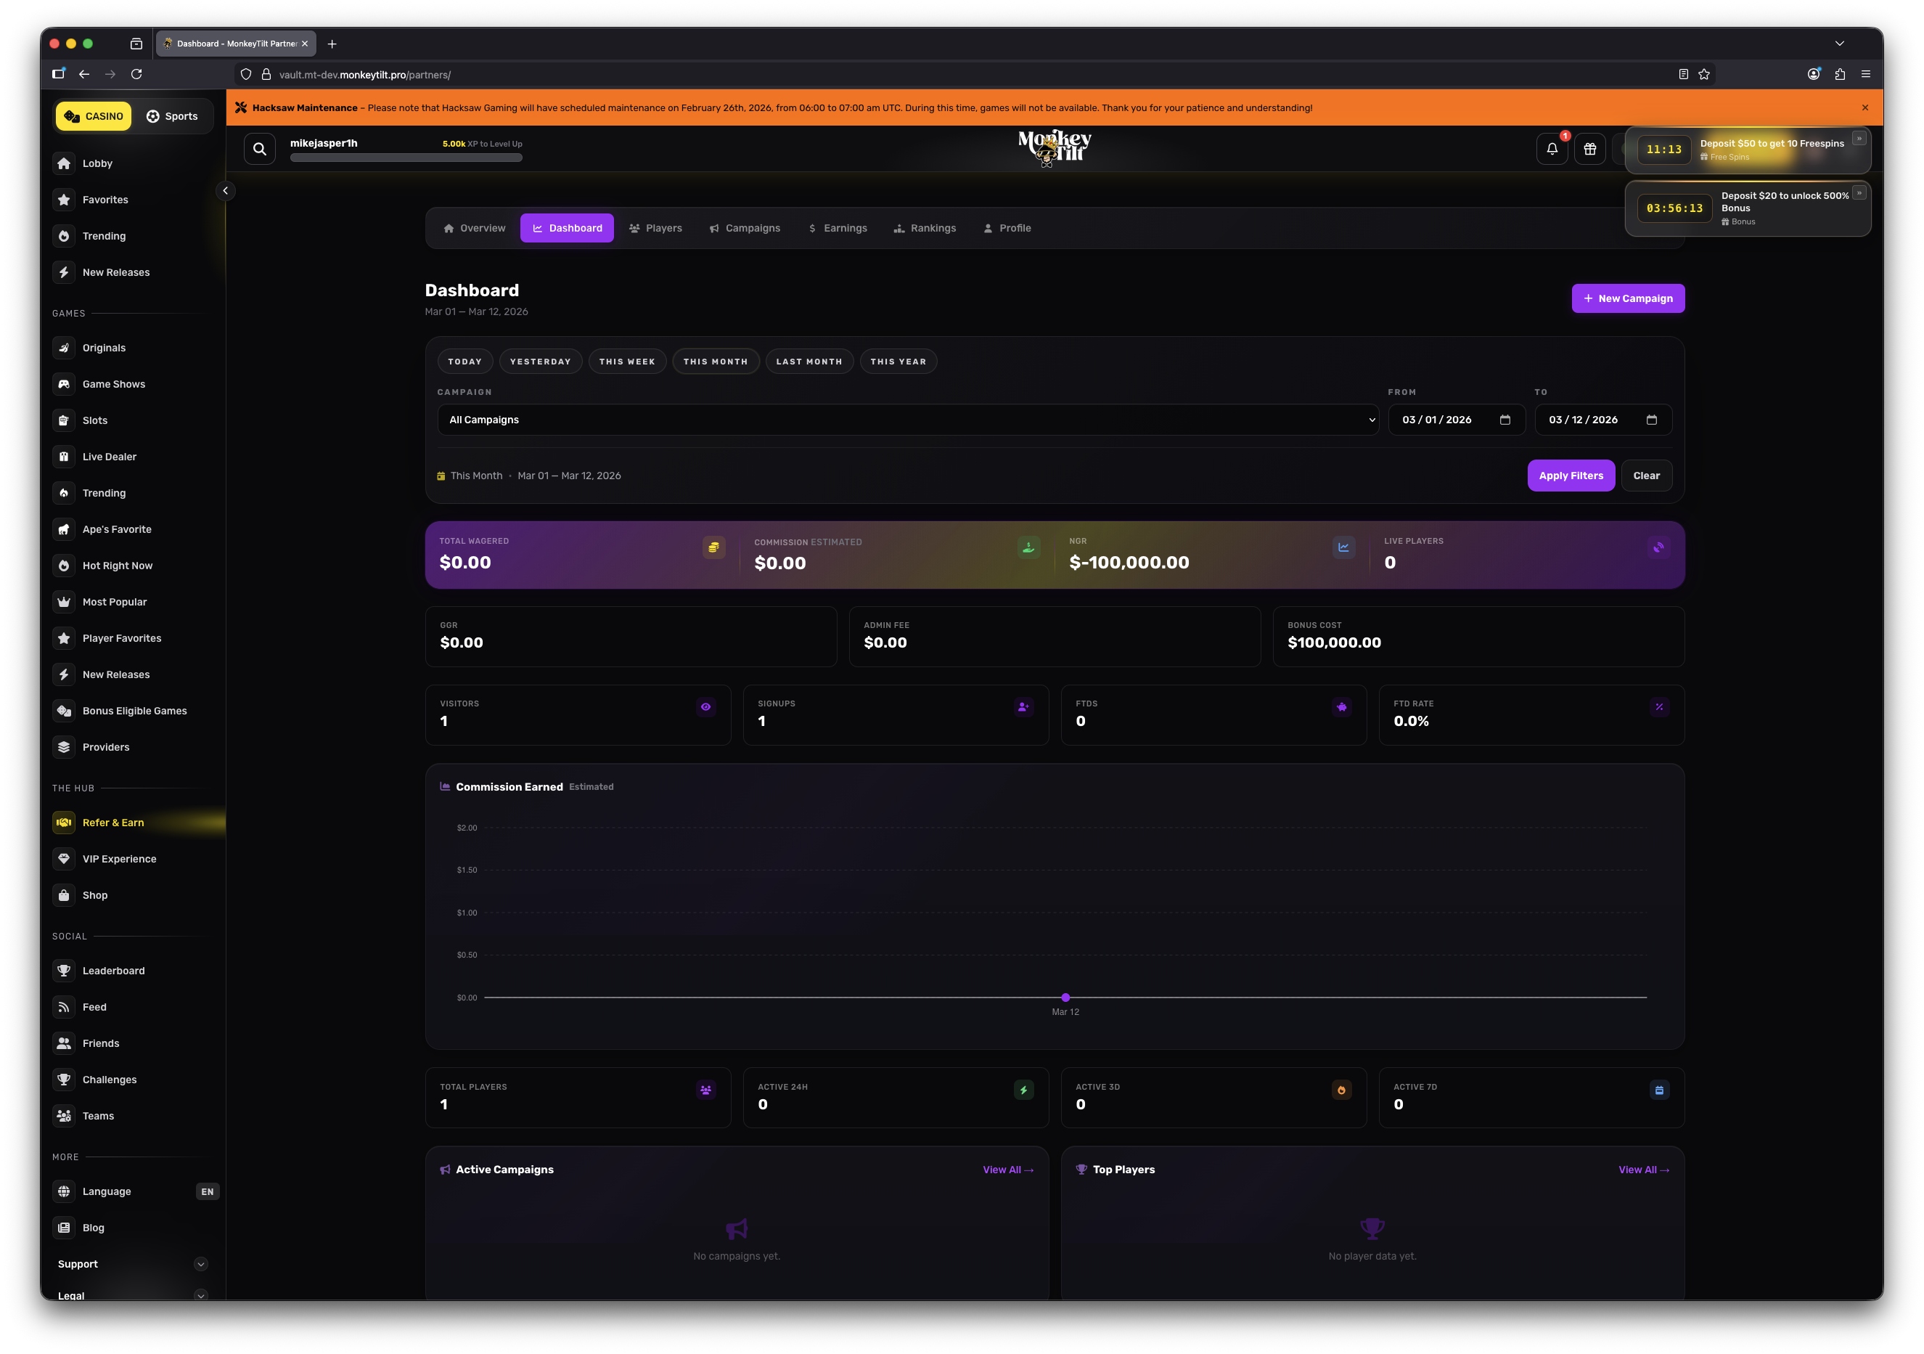This screenshot has height=1354, width=1924.
Task: Select the THIS MONTH preset
Action: point(716,362)
